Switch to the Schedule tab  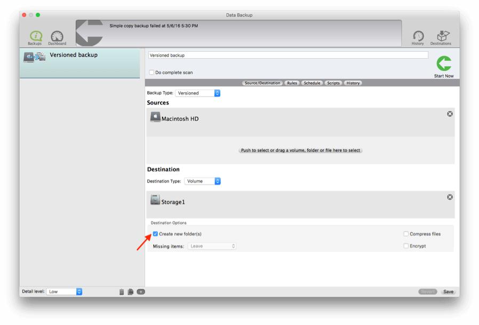coord(311,83)
